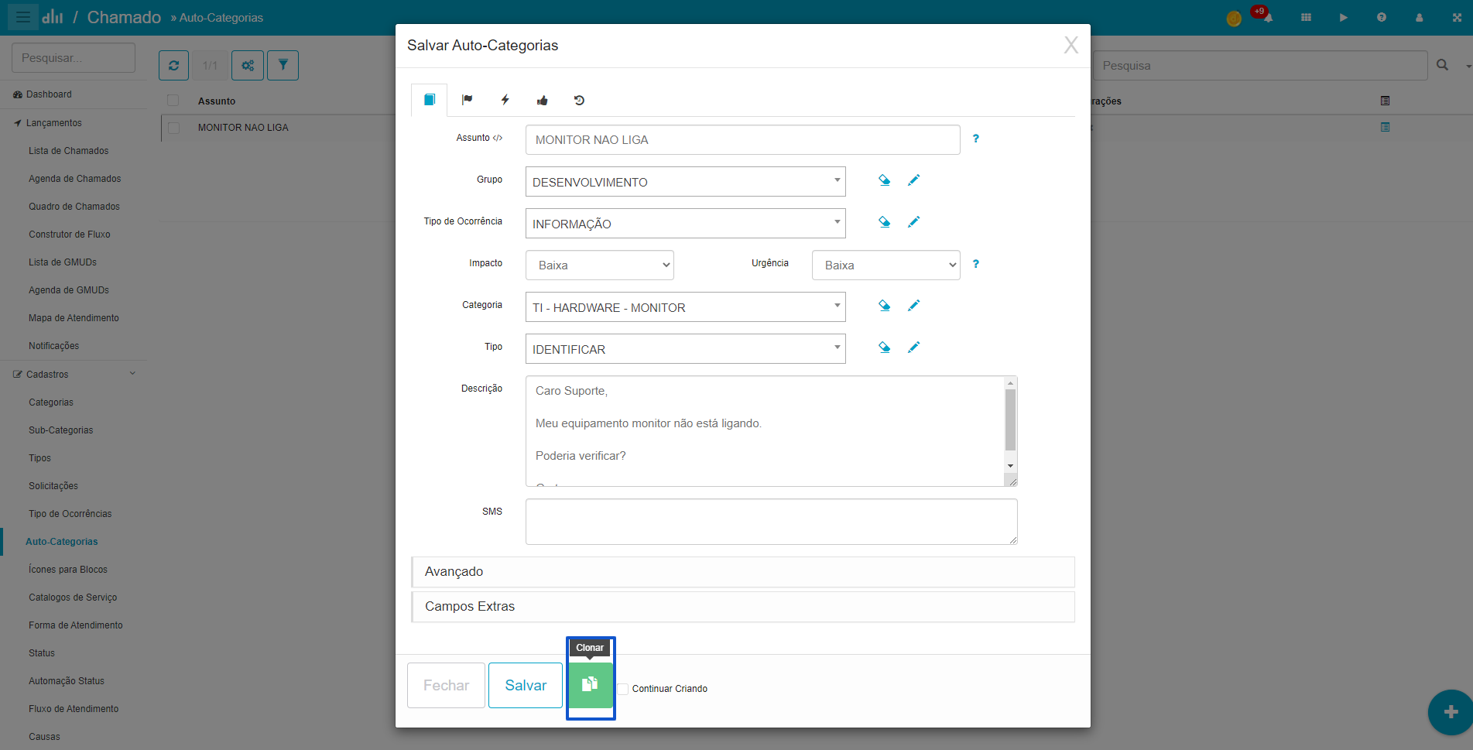
Task: Click the list icon in MONITOR NAO LIGA row
Action: pyautogui.click(x=1385, y=127)
